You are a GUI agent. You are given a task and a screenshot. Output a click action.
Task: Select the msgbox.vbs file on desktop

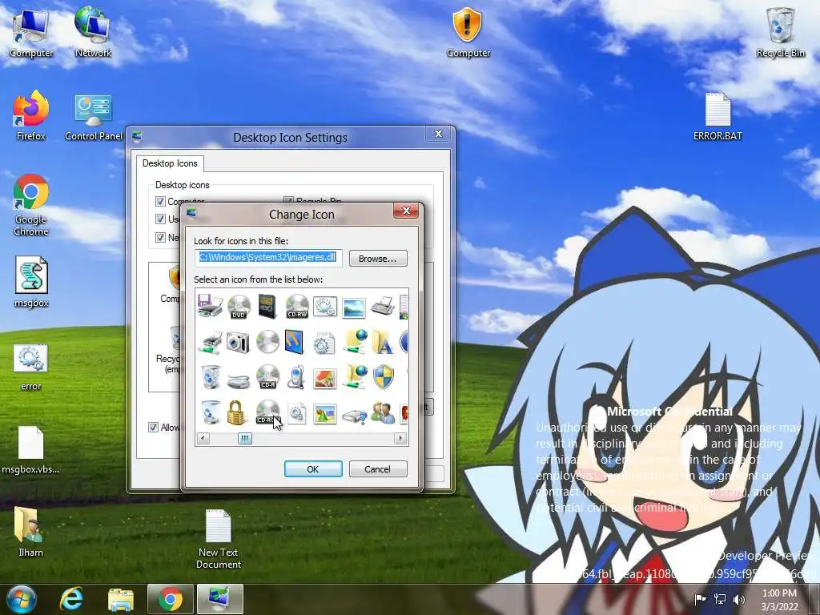click(x=31, y=450)
